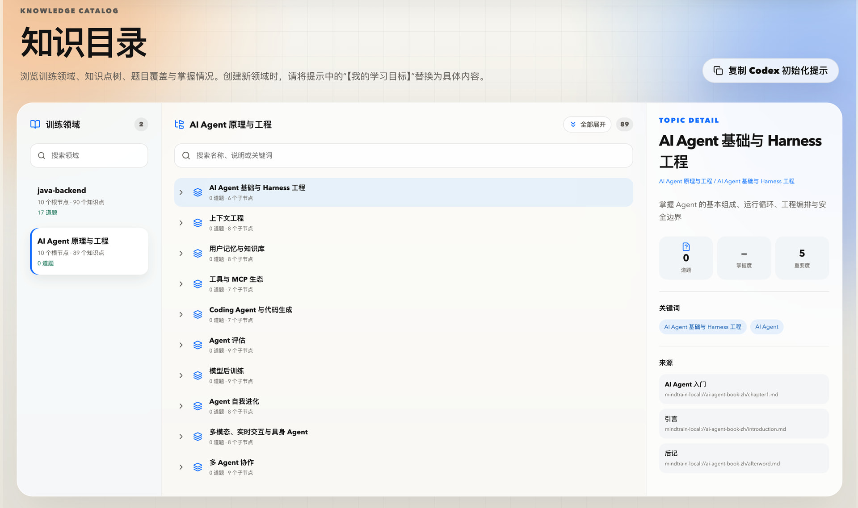Click the domain count badge 2
858x508 pixels.
(141, 125)
